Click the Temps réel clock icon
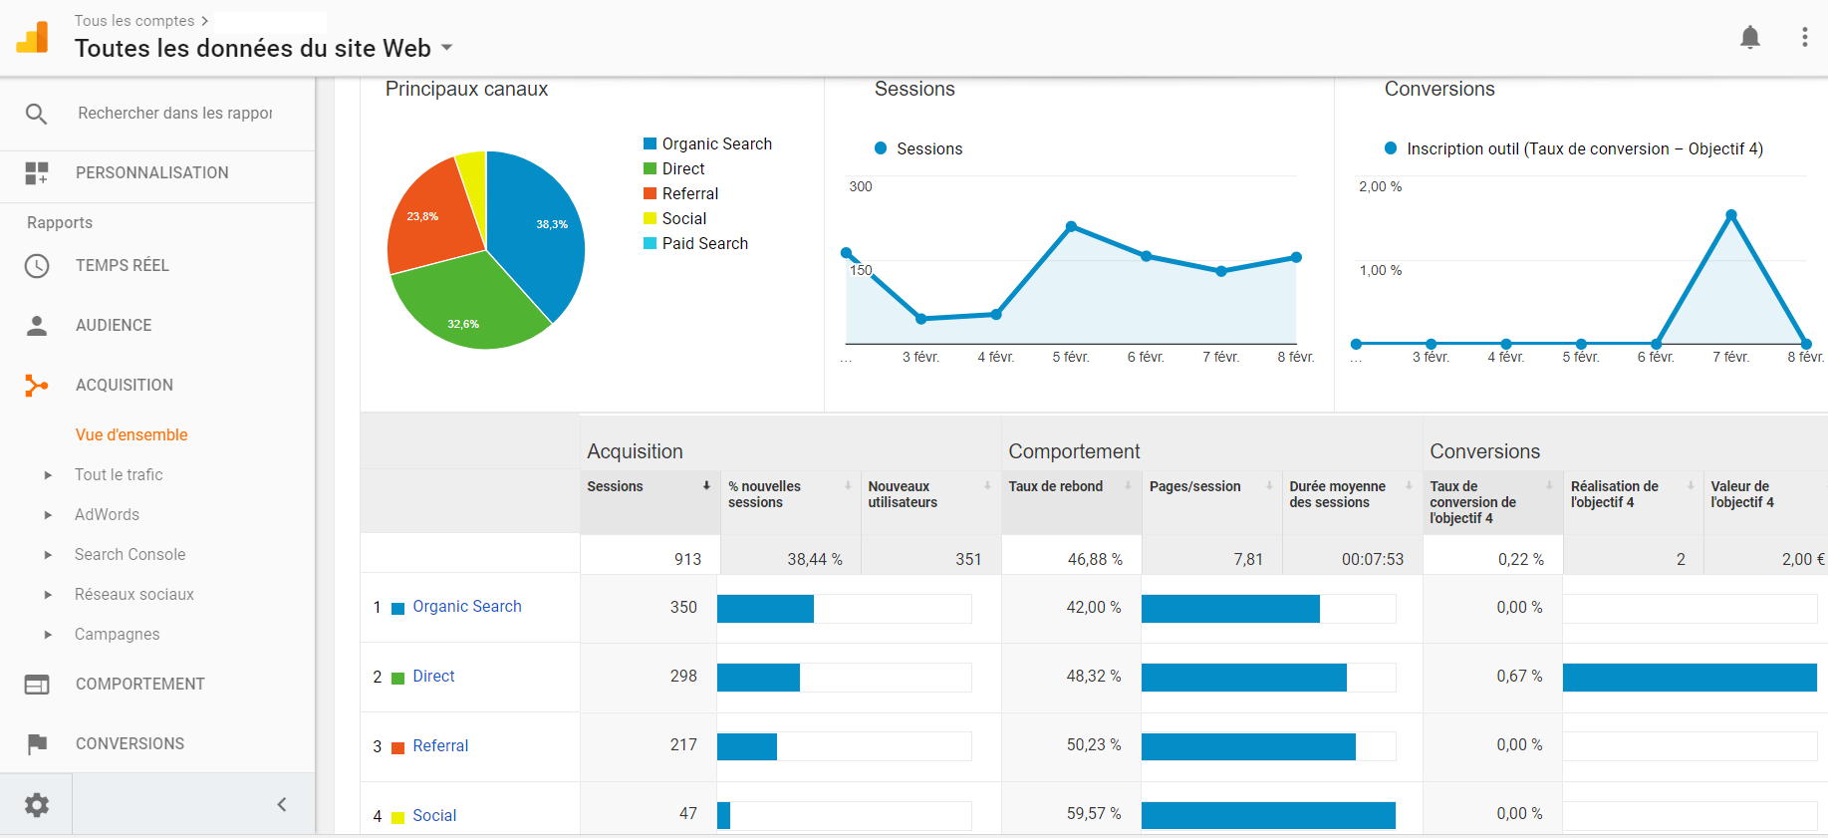This screenshot has height=838, width=1828. pyautogui.click(x=37, y=266)
